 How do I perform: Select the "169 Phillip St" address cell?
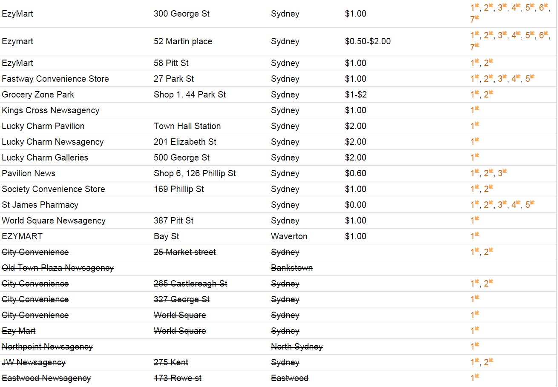[179, 189]
